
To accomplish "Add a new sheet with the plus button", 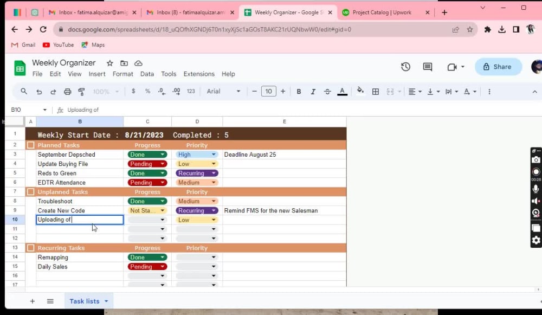I will 32,301.
